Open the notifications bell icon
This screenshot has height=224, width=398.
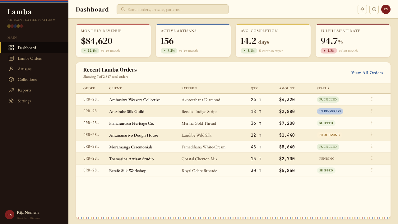(x=362, y=9)
